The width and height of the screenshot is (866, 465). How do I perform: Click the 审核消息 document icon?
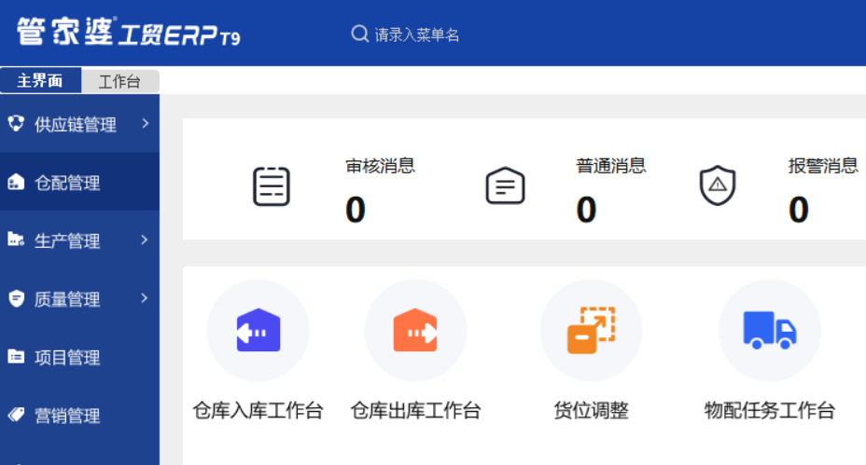point(272,186)
